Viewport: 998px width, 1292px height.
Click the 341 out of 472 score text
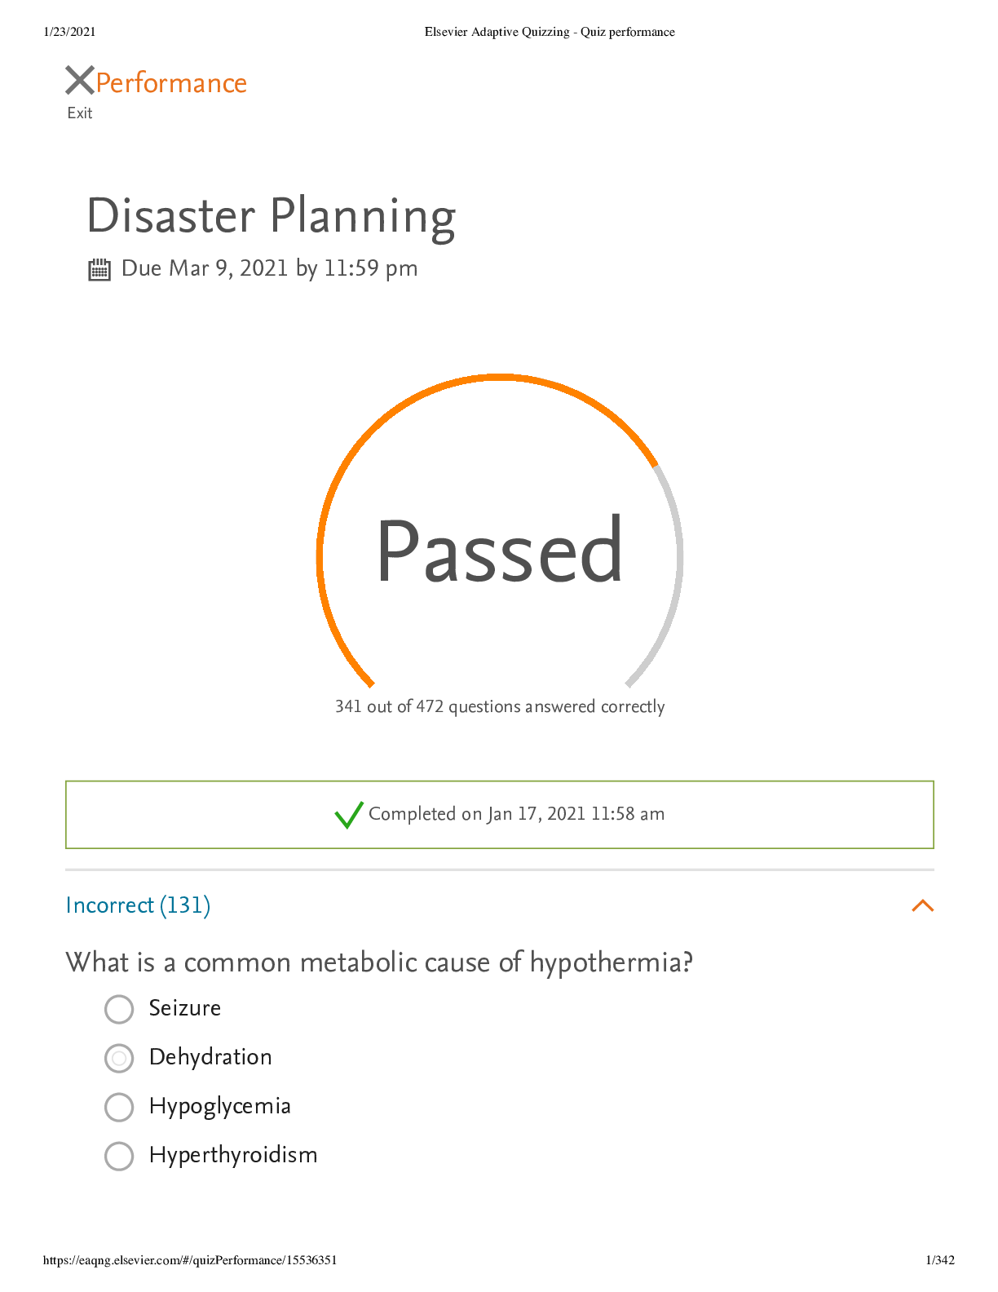click(x=500, y=706)
